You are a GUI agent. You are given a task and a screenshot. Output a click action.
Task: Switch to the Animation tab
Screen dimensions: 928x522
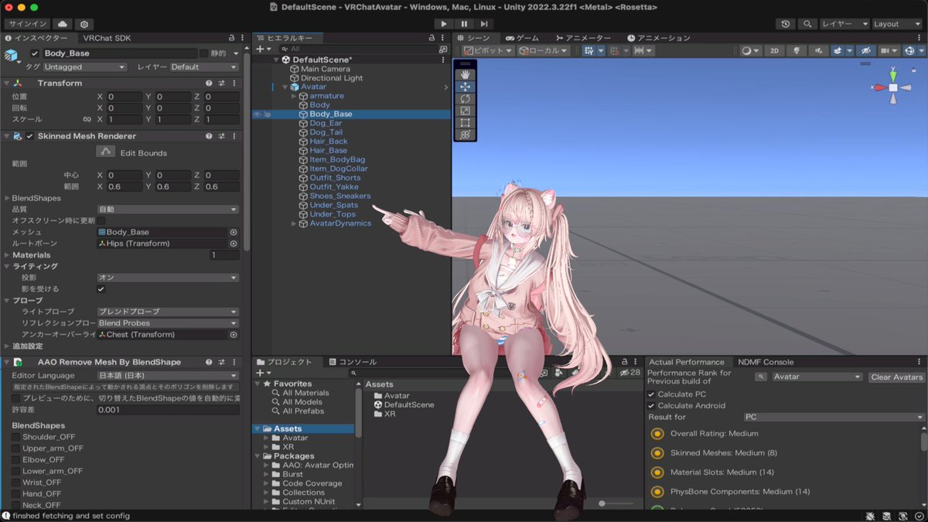(658, 38)
